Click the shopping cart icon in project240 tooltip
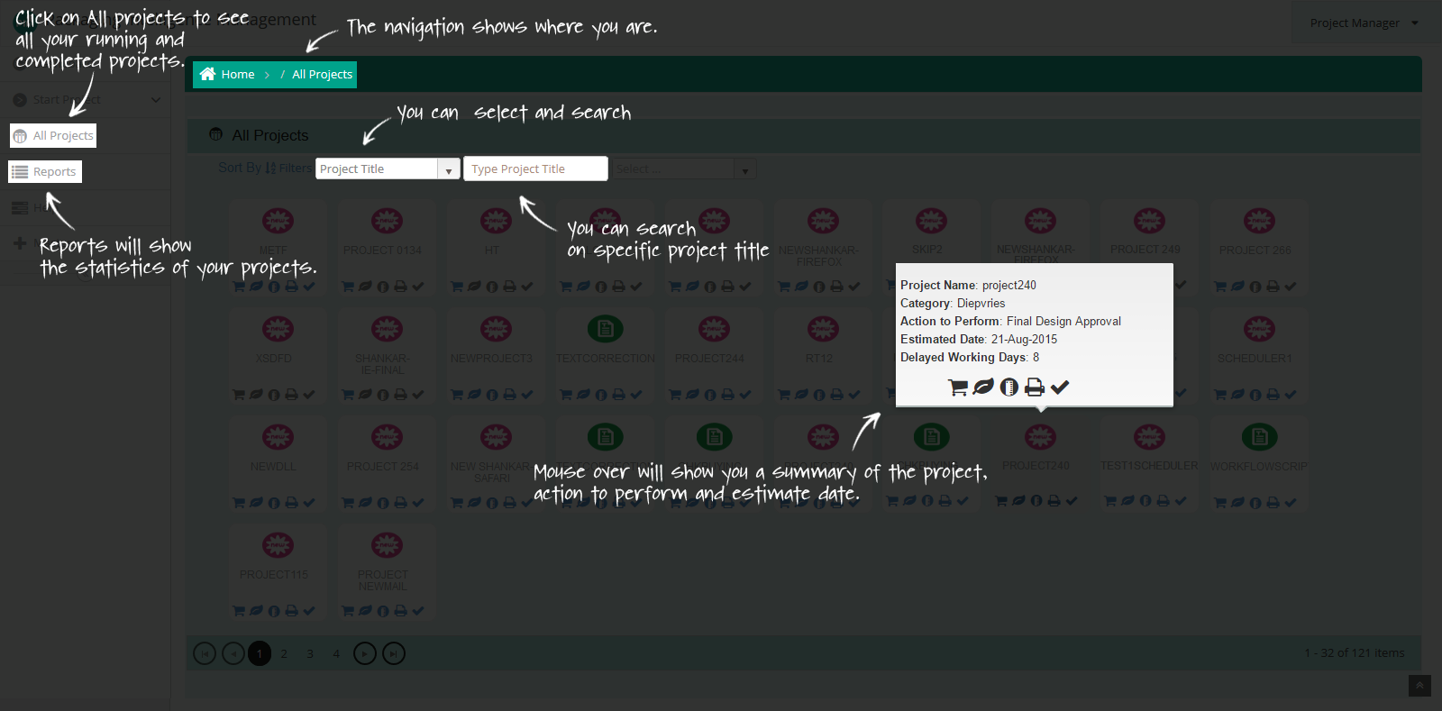Viewport: 1442px width, 711px height. click(958, 387)
